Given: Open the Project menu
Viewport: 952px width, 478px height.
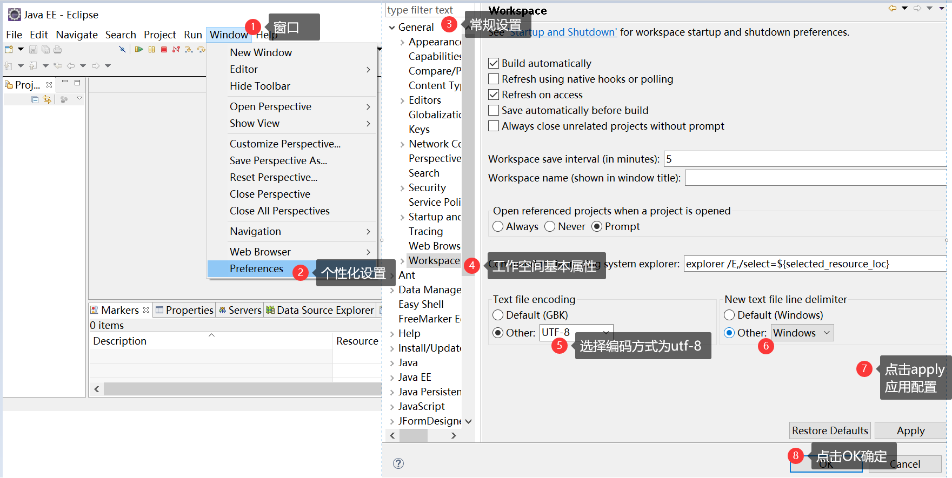Looking at the screenshot, I should tap(160, 35).
